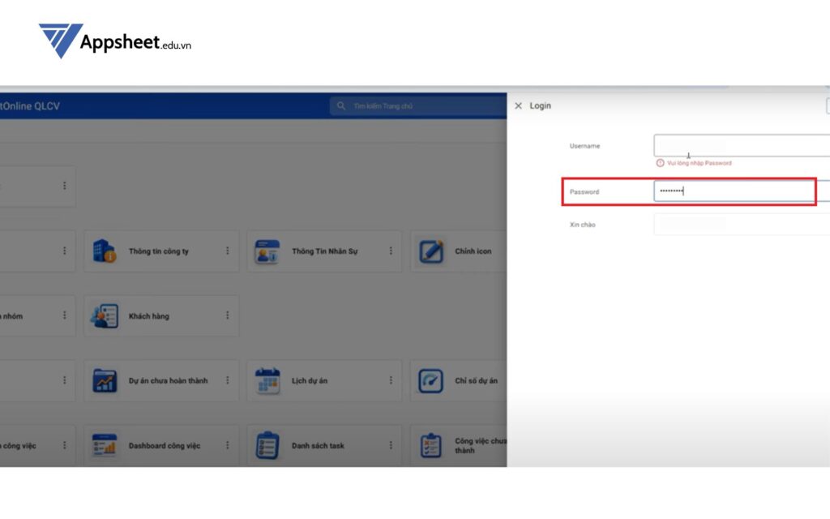Click the Username input field
The height and width of the screenshot is (519, 830).
pos(741,145)
